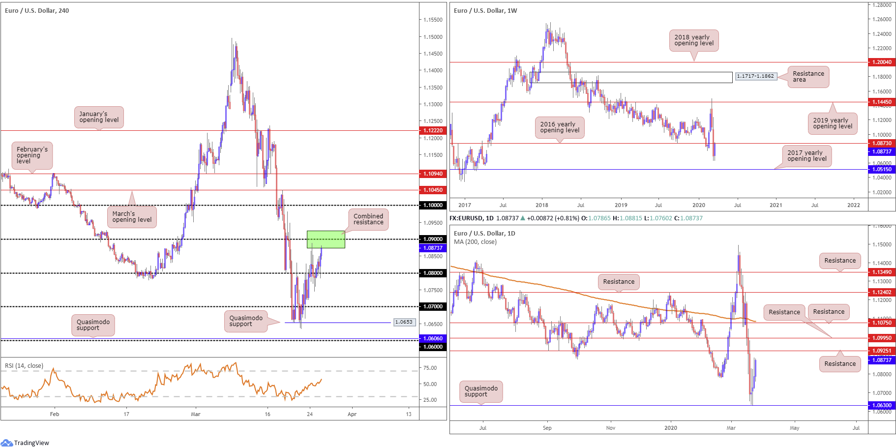Click the 'March's opening level' callout
Viewport: 896px width, 448px height.
click(132, 217)
